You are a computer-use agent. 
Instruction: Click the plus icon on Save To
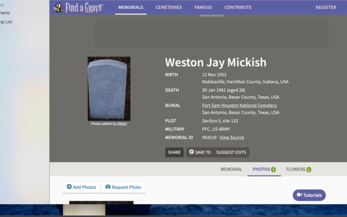(x=191, y=152)
